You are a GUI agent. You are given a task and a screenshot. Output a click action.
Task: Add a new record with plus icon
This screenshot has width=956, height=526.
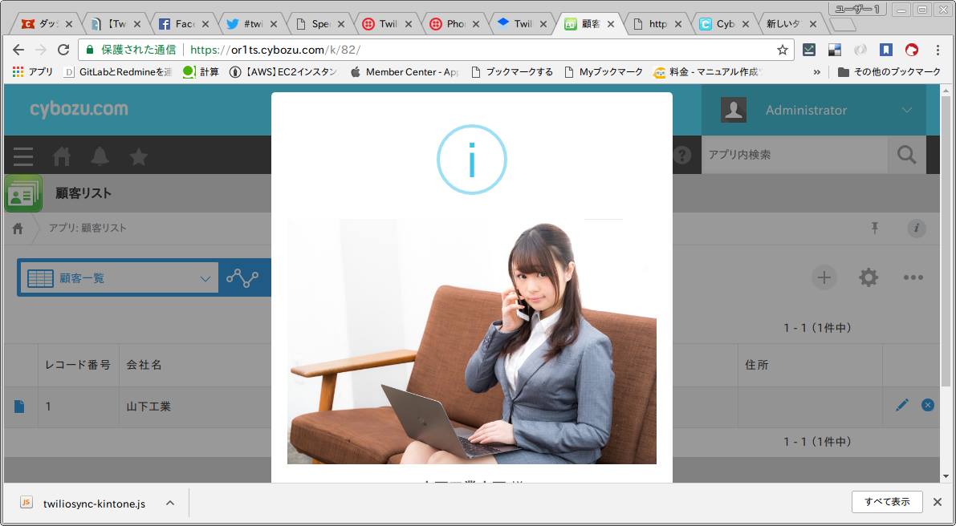[824, 277]
